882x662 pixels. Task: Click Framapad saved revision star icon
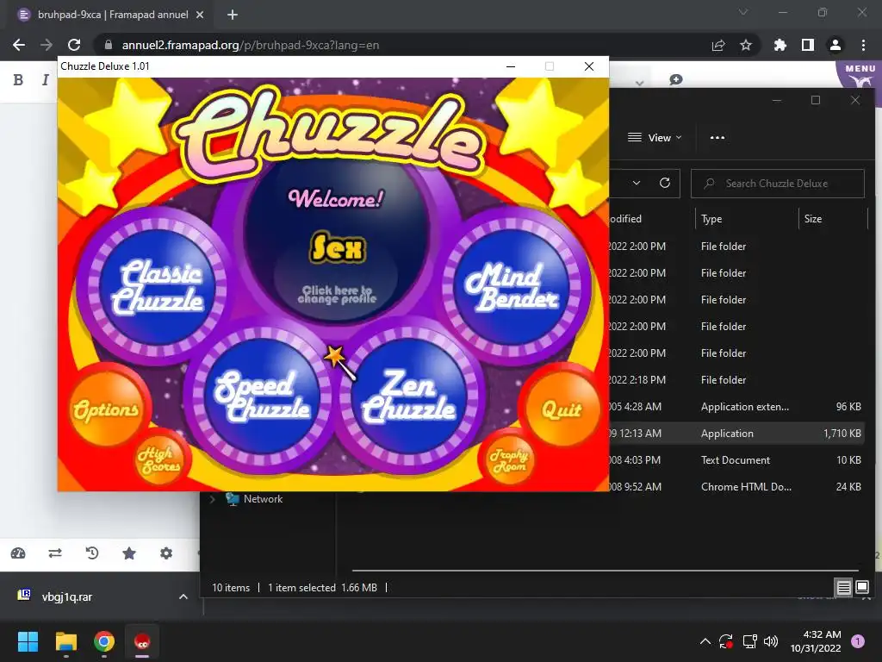point(129,553)
